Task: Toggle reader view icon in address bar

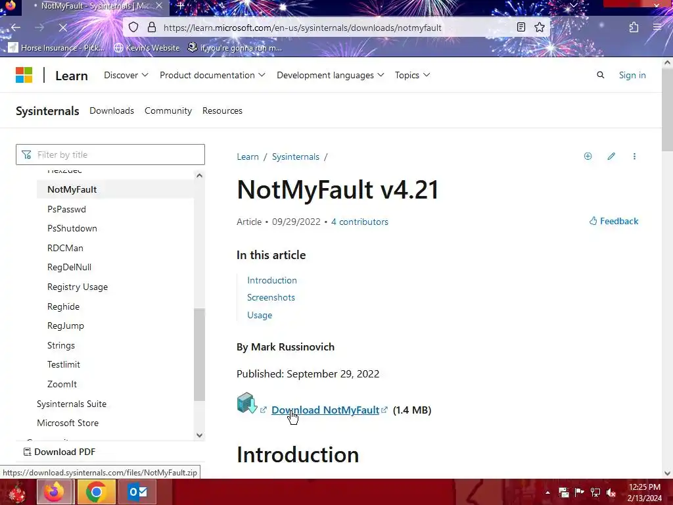Action: tap(521, 28)
